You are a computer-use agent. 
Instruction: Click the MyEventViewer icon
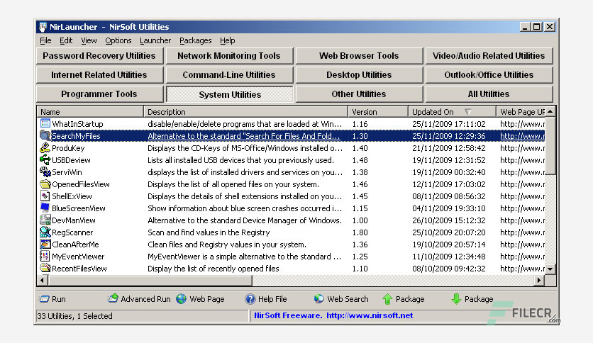[x=45, y=257]
